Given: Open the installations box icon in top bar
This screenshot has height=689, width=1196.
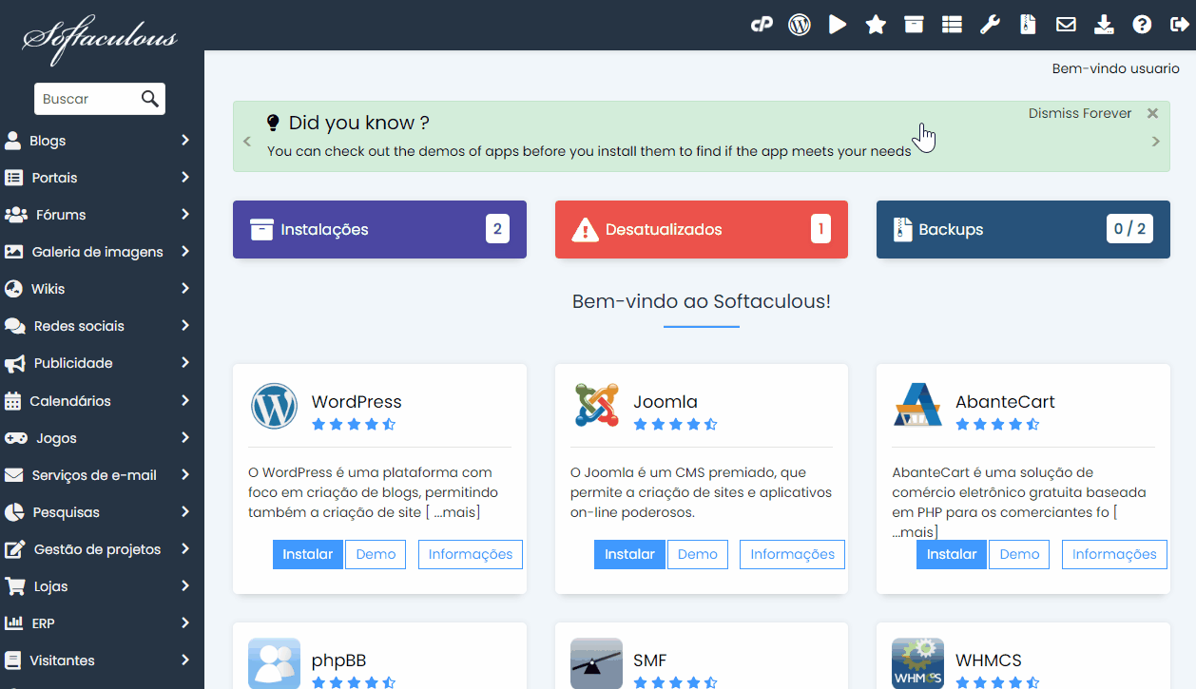Looking at the screenshot, I should [914, 25].
